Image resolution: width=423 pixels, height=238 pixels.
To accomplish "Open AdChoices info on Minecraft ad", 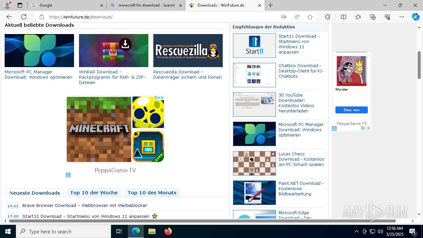I will (x=157, y=98).
